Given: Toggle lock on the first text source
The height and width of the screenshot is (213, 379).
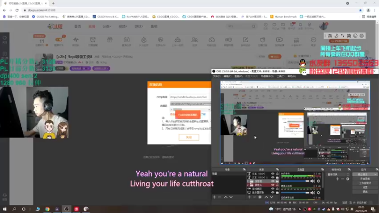Looking at the screenshot, I should (x=277, y=174).
